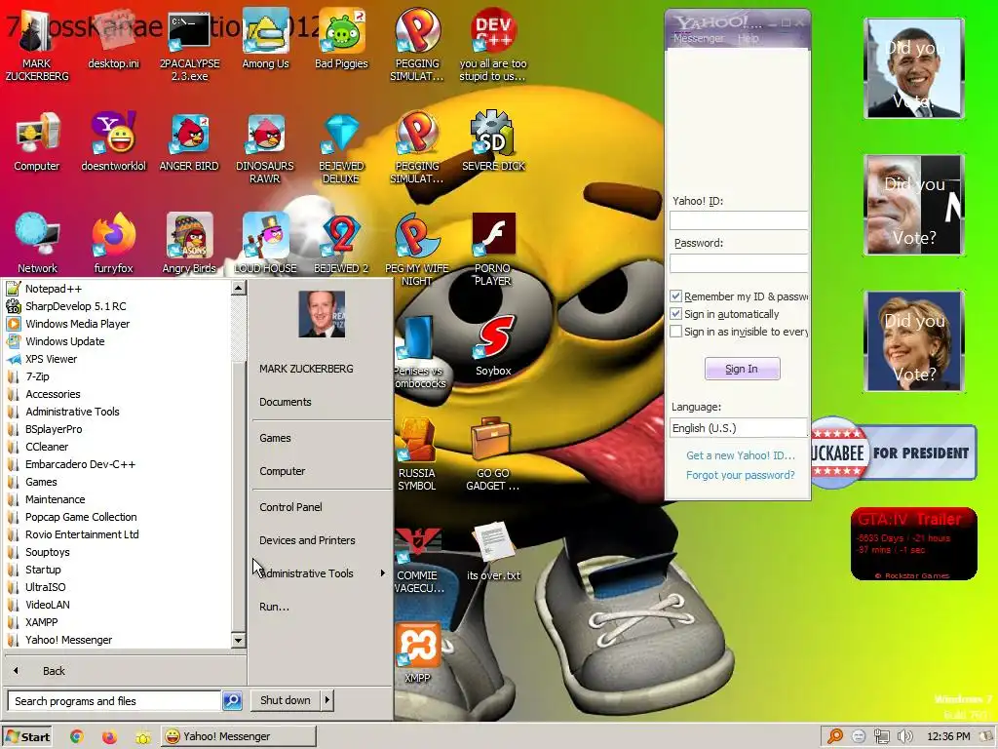
Task: Open the Shut down options arrow
Action: [x=327, y=700]
